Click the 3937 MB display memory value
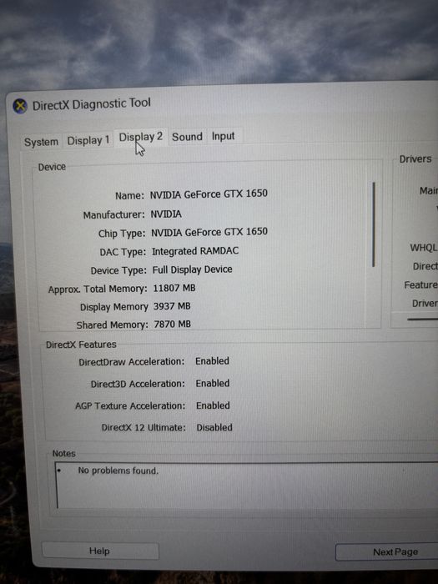Screen dimensions: 438x584 click(172, 306)
